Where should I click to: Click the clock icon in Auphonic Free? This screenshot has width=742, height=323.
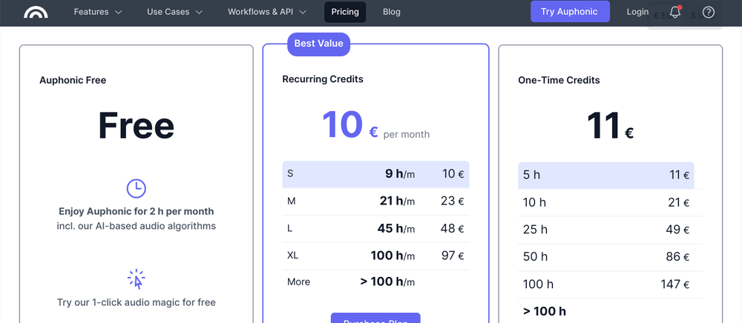pyautogui.click(x=137, y=188)
